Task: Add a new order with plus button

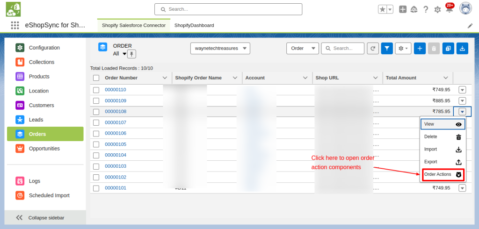Action: click(420, 48)
